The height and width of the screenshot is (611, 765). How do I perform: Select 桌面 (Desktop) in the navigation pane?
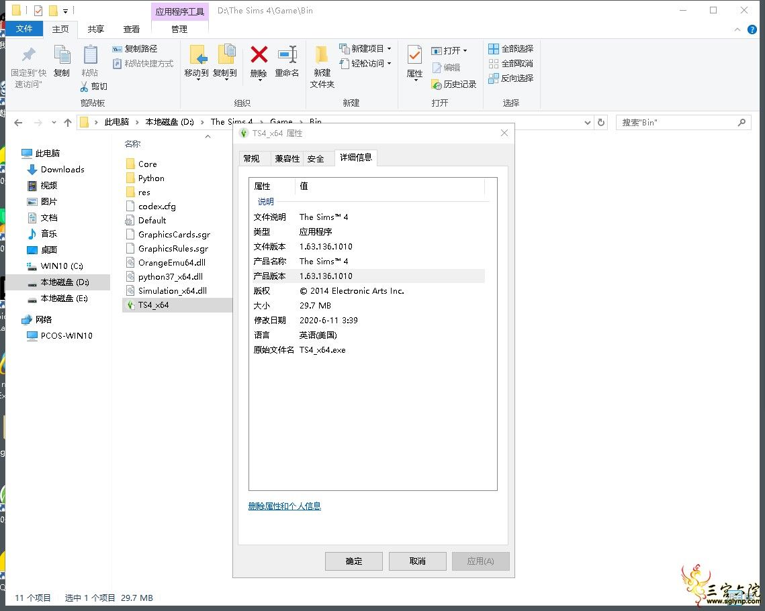click(x=49, y=250)
